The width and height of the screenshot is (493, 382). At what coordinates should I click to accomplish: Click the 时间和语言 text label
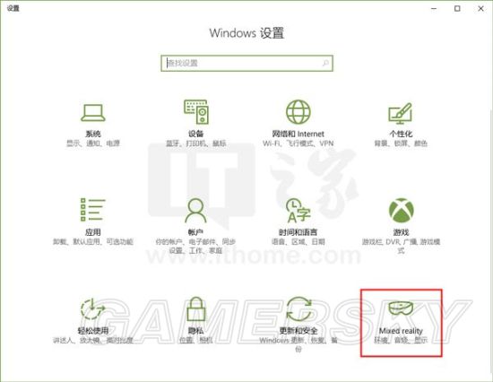coord(298,232)
